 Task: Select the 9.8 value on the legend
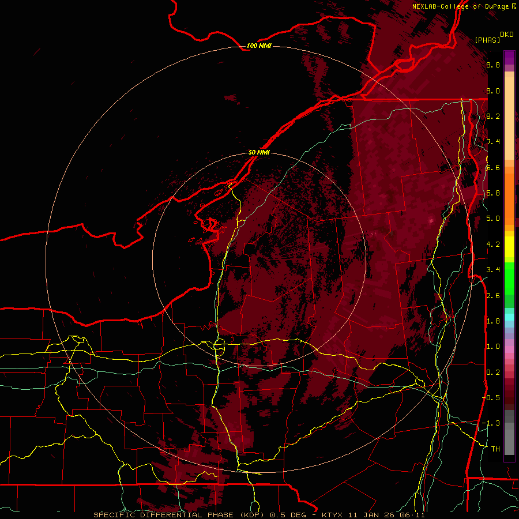(x=493, y=65)
